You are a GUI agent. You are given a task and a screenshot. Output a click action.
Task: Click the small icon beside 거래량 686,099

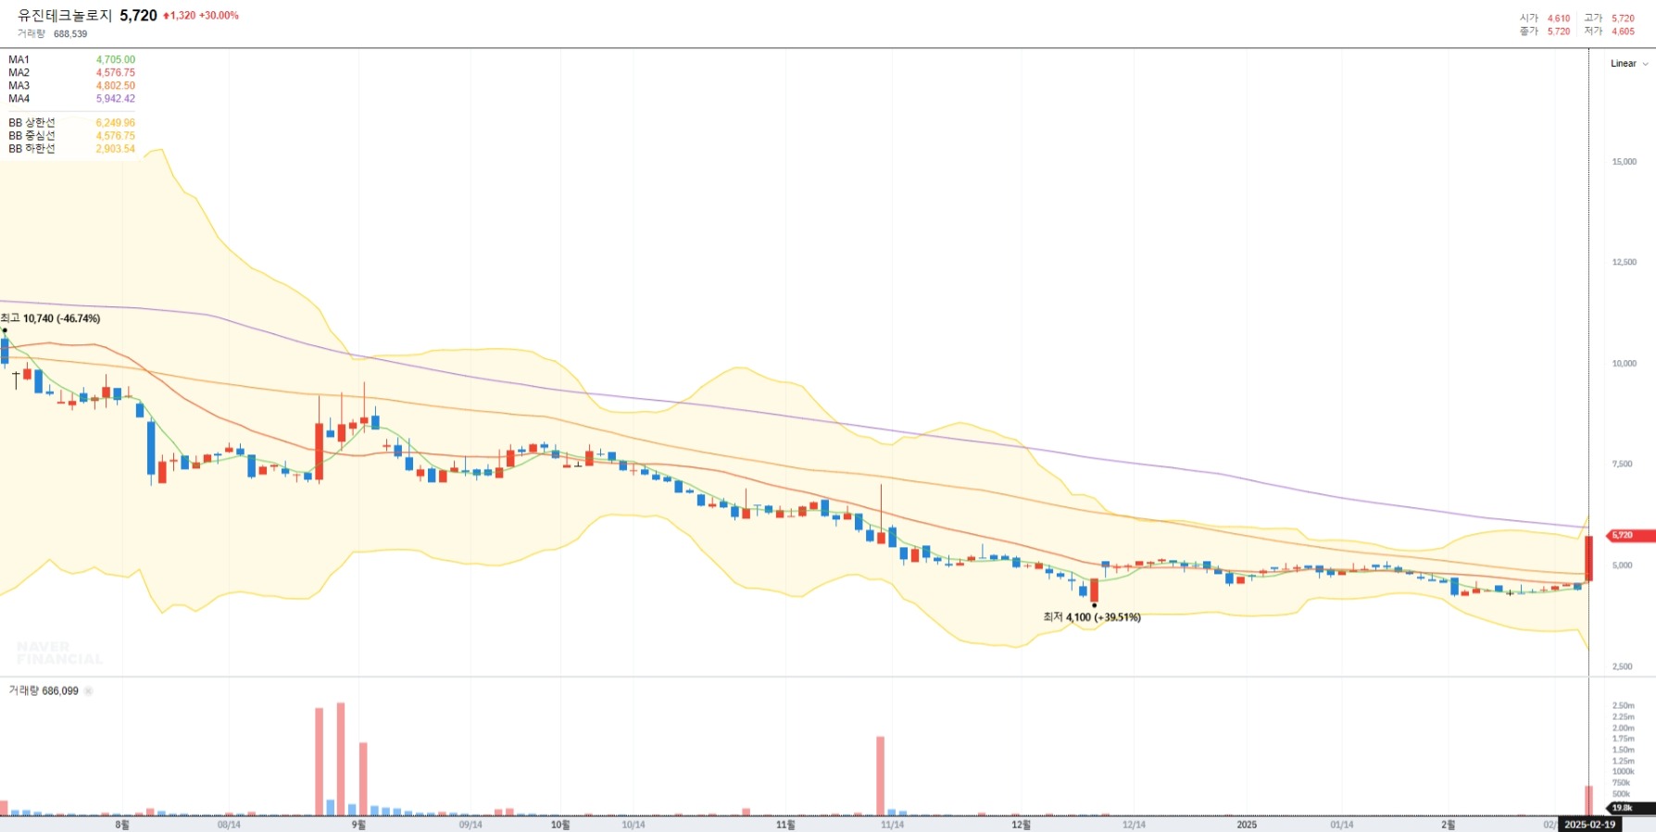coord(89,691)
